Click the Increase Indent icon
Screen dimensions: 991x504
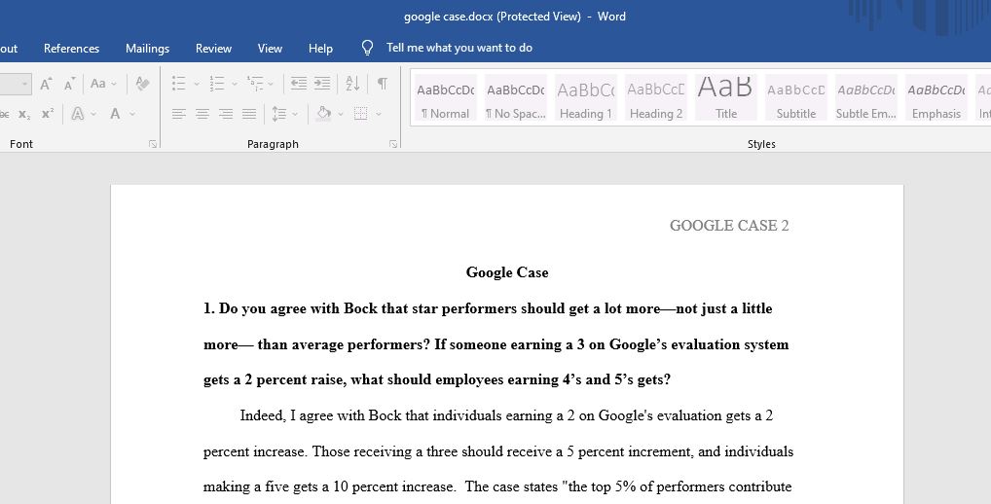click(x=321, y=84)
